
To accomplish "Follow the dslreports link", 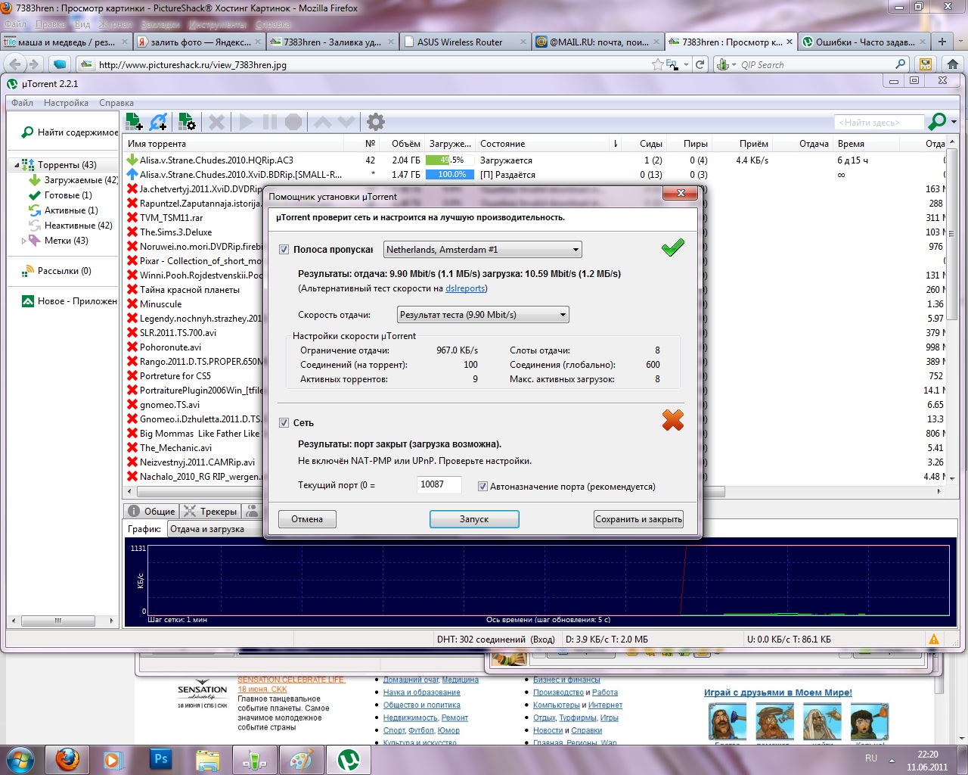I will pos(465,288).
